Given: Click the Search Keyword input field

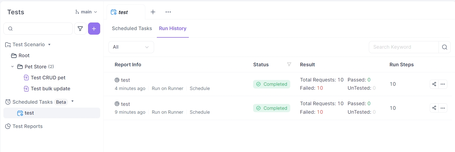Looking at the screenshot, I should pyautogui.click(x=404, y=47).
